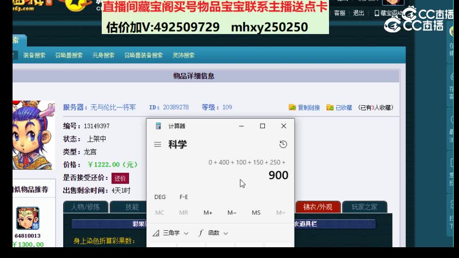Switch to the 锦衣/外观 tab

click(x=319, y=207)
